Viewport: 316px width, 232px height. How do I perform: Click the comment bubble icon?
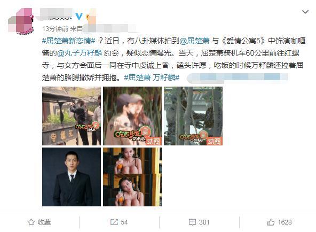point(192,222)
